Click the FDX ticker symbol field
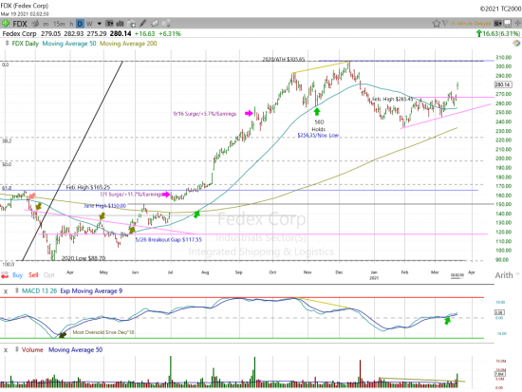This screenshot has width=522, height=392. 20,24
